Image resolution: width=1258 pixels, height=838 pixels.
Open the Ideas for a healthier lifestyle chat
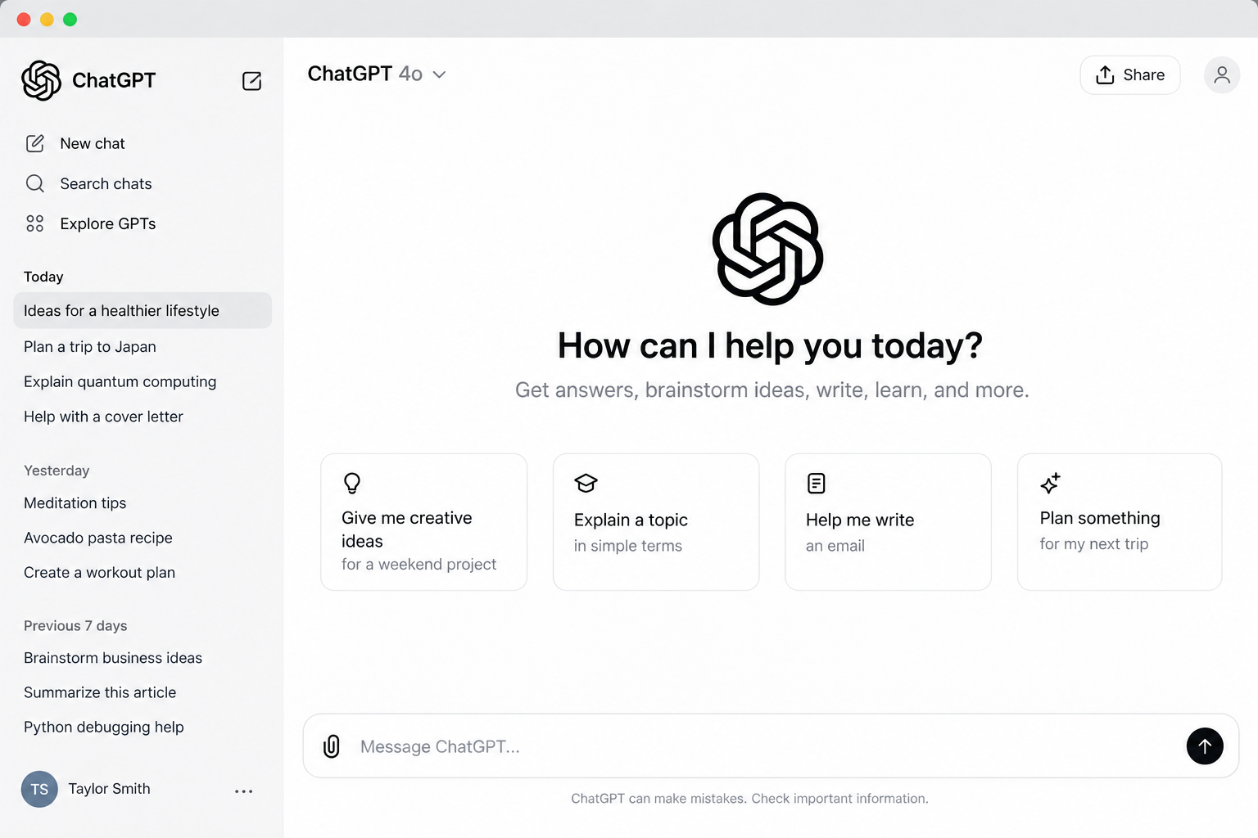tap(143, 311)
